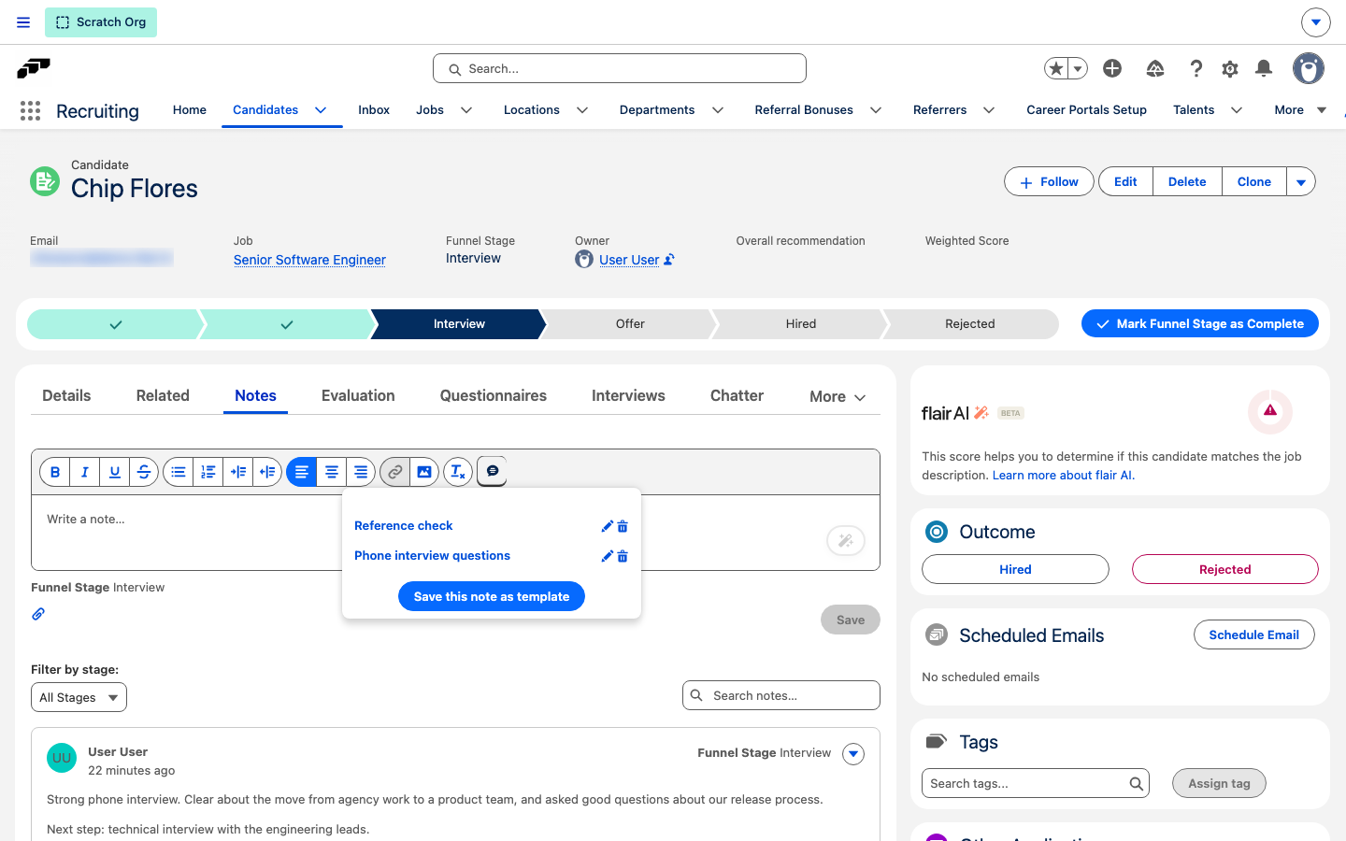This screenshot has height=841, width=1346.
Task: Open the More record tabs dropdown
Action: click(838, 397)
